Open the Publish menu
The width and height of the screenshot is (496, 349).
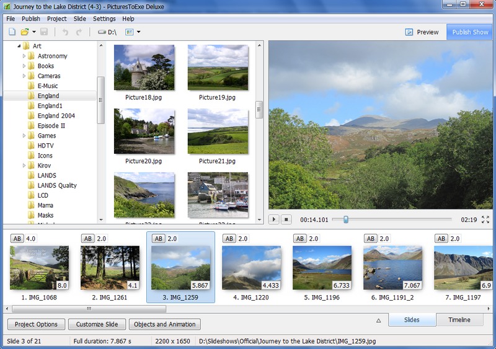pyautogui.click(x=30, y=19)
